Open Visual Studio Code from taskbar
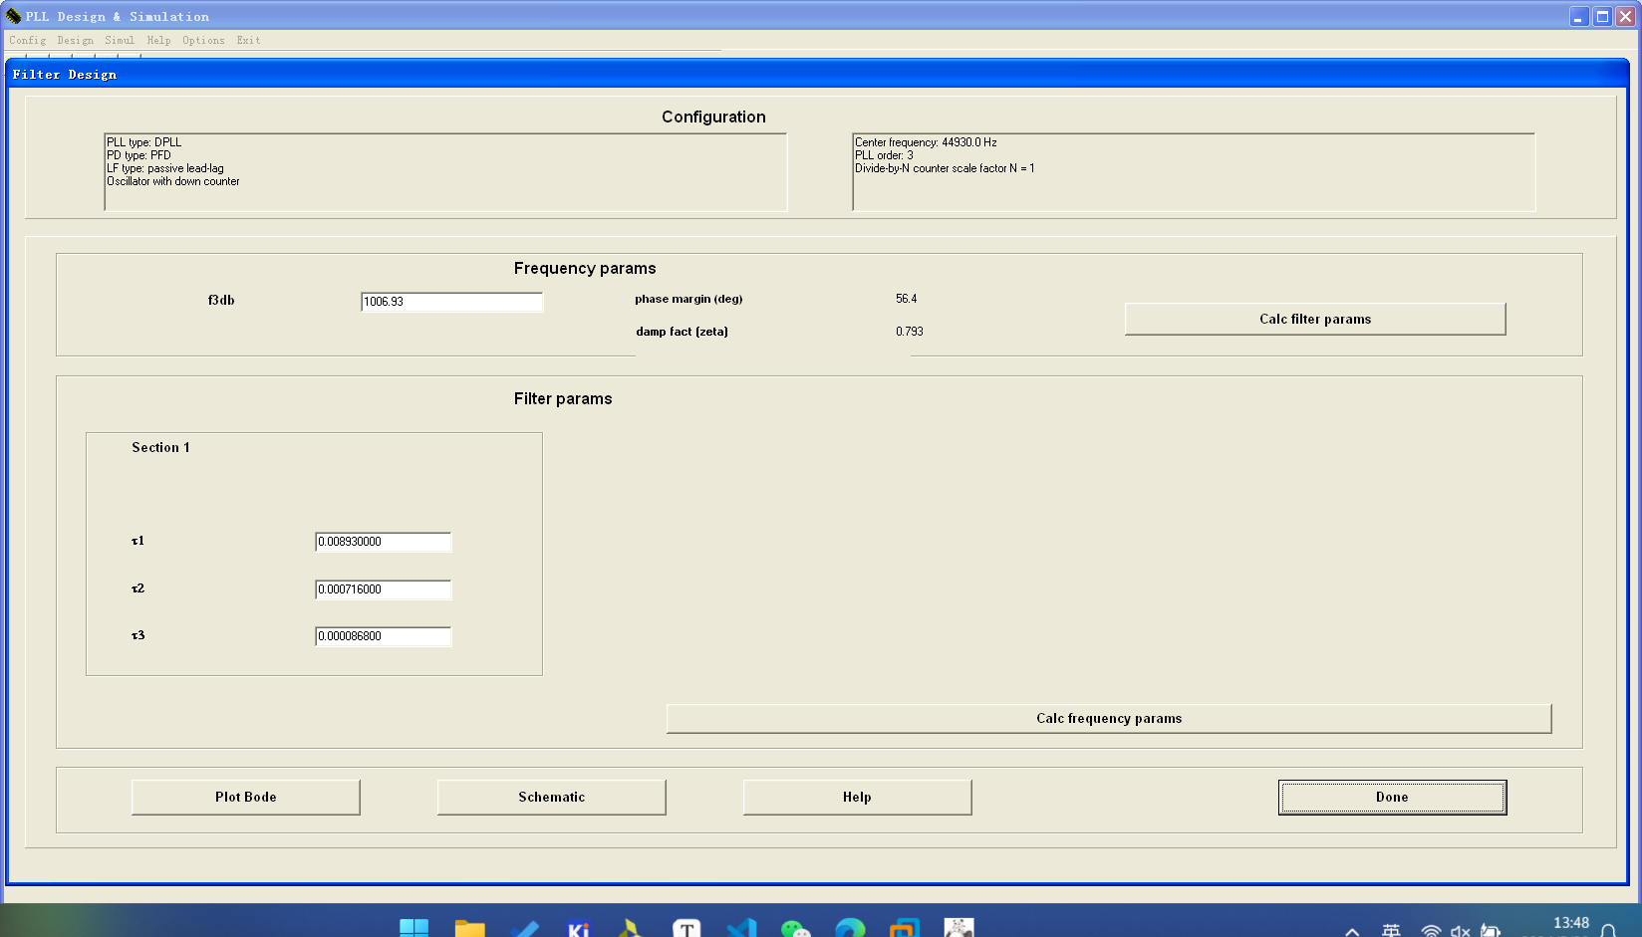This screenshot has width=1642, height=937. (x=741, y=928)
